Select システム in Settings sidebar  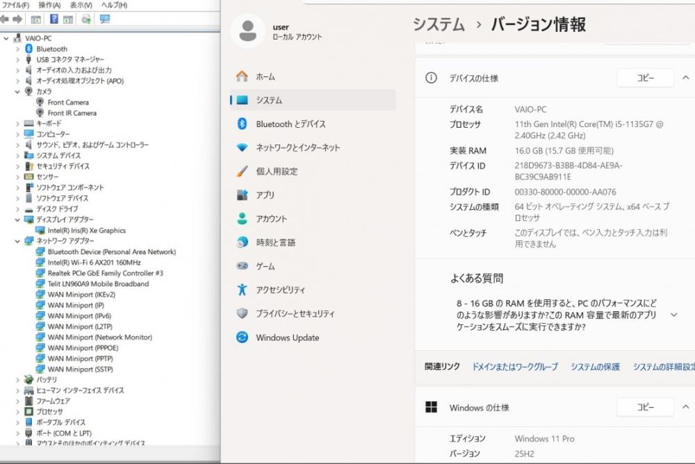(x=313, y=100)
